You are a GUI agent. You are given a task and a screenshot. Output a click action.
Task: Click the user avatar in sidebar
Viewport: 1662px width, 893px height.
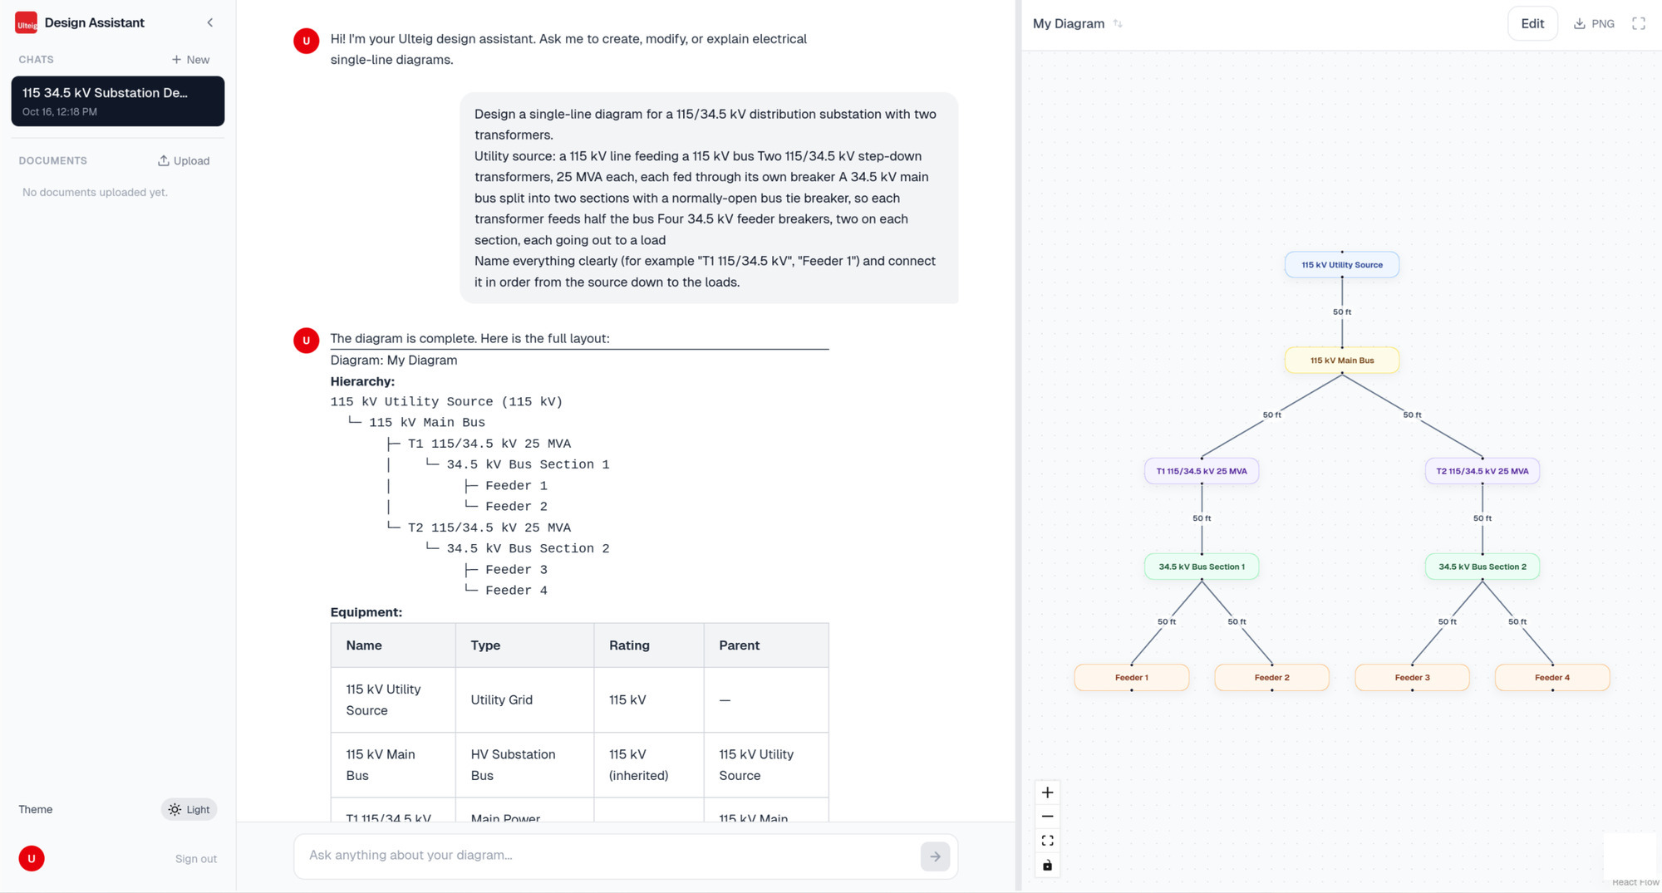pos(32,858)
